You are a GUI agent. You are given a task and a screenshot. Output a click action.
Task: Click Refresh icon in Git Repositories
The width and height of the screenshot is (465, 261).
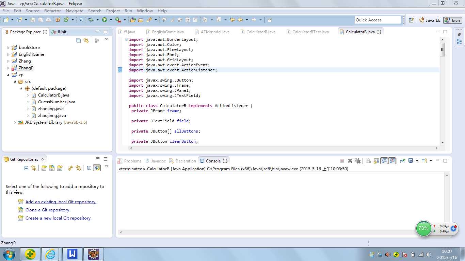(70, 168)
